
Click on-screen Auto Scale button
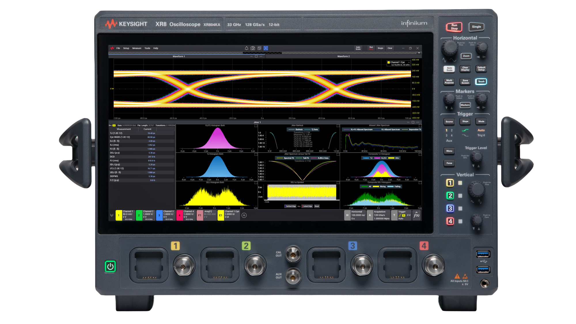click(x=358, y=48)
